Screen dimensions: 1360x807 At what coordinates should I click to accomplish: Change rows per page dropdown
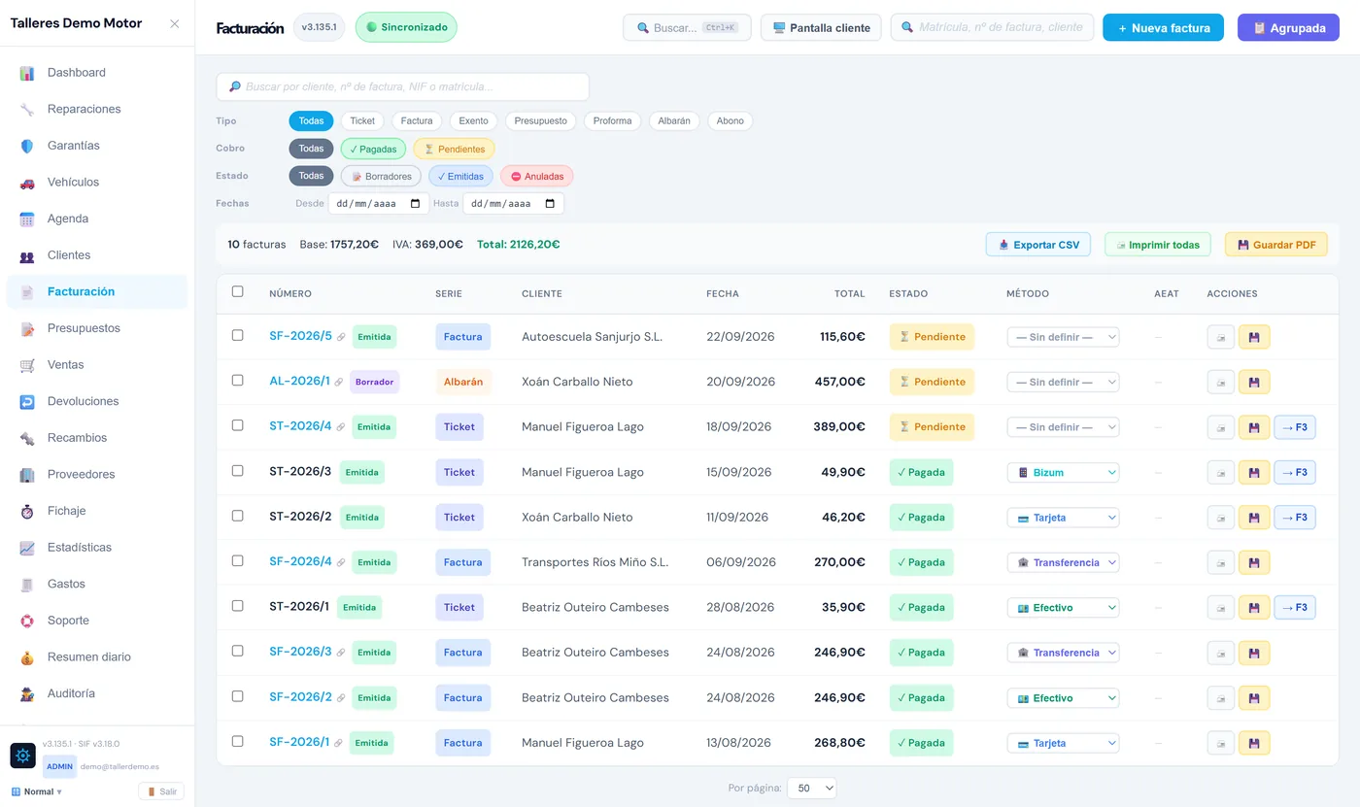[x=811, y=789]
